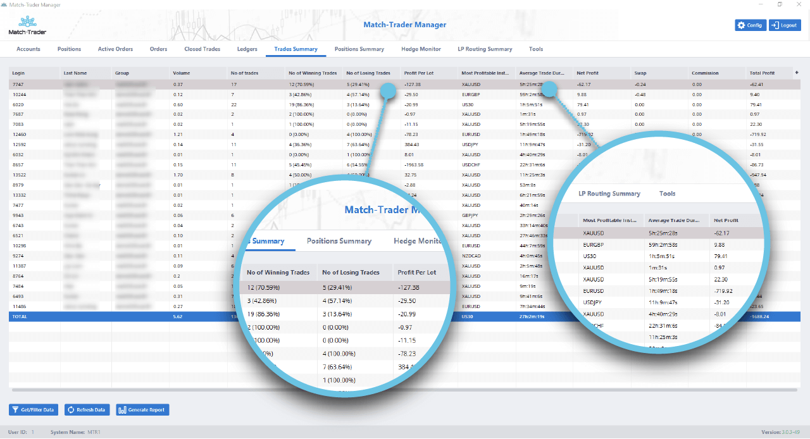Click the app icon in the title bar

click(4, 4)
